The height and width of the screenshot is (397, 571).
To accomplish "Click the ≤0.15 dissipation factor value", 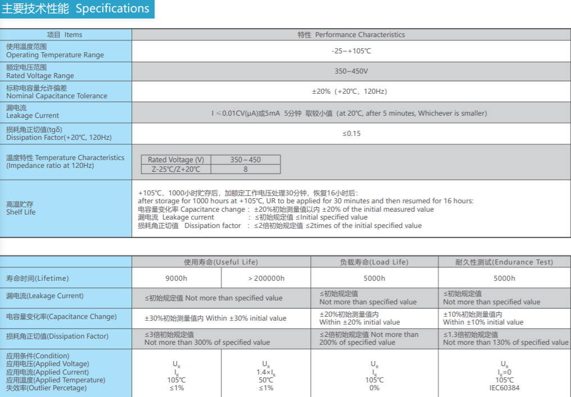I will [x=351, y=134].
